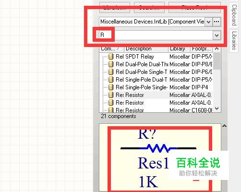Open the component filter dropdown arrow
The image size is (241, 192).
(x=217, y=35)
